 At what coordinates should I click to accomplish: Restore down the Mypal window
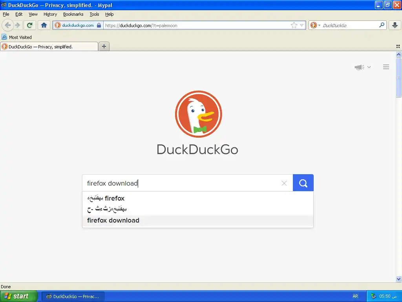coord(387,5)
